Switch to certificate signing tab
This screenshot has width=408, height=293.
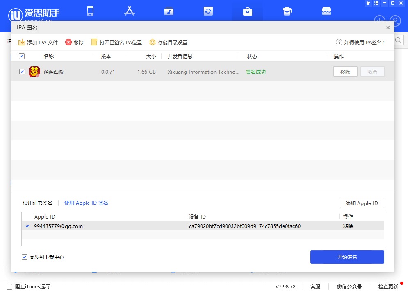[x=38, y=203]
